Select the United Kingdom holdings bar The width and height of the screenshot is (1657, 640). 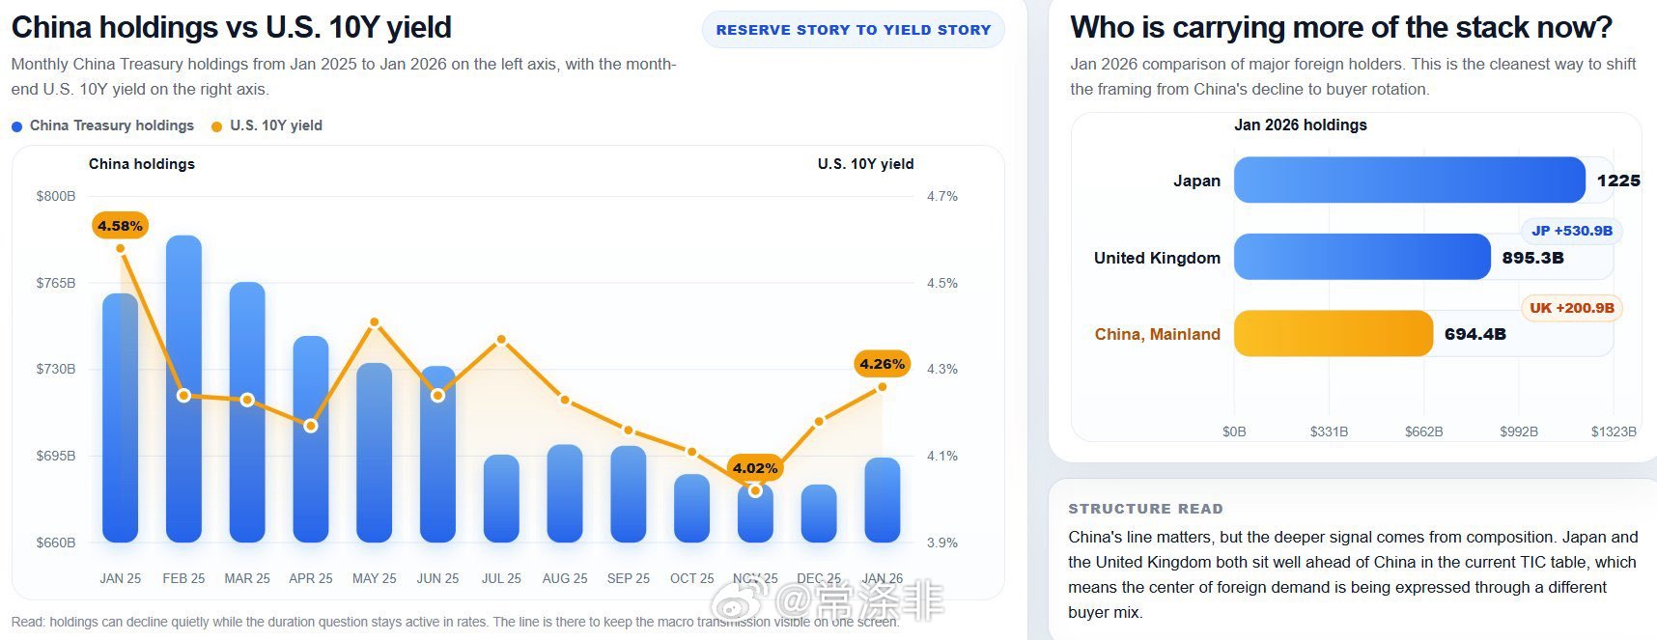click(1362, 257)
